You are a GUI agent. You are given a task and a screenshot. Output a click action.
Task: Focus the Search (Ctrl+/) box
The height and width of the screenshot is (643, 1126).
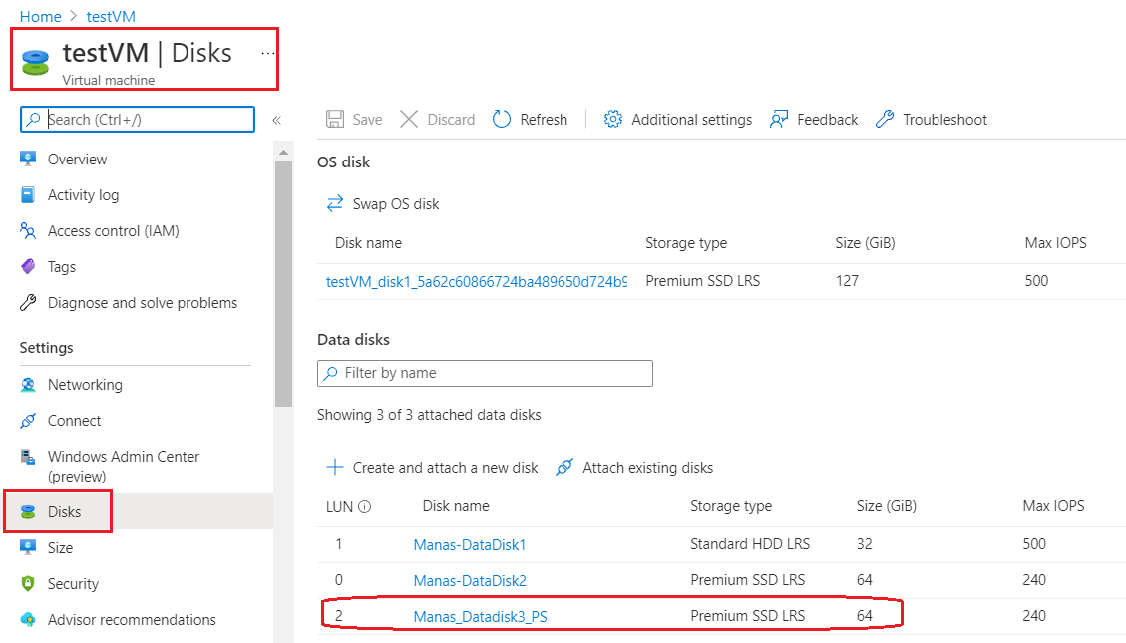pos(138,119)
